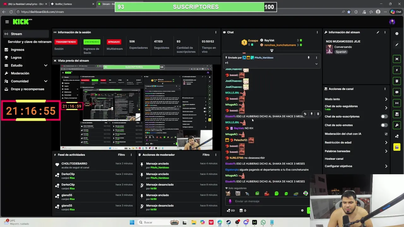Open session information panel options menu
The width and height of the screenshot is (404, 227).
[x=216, y=32]
